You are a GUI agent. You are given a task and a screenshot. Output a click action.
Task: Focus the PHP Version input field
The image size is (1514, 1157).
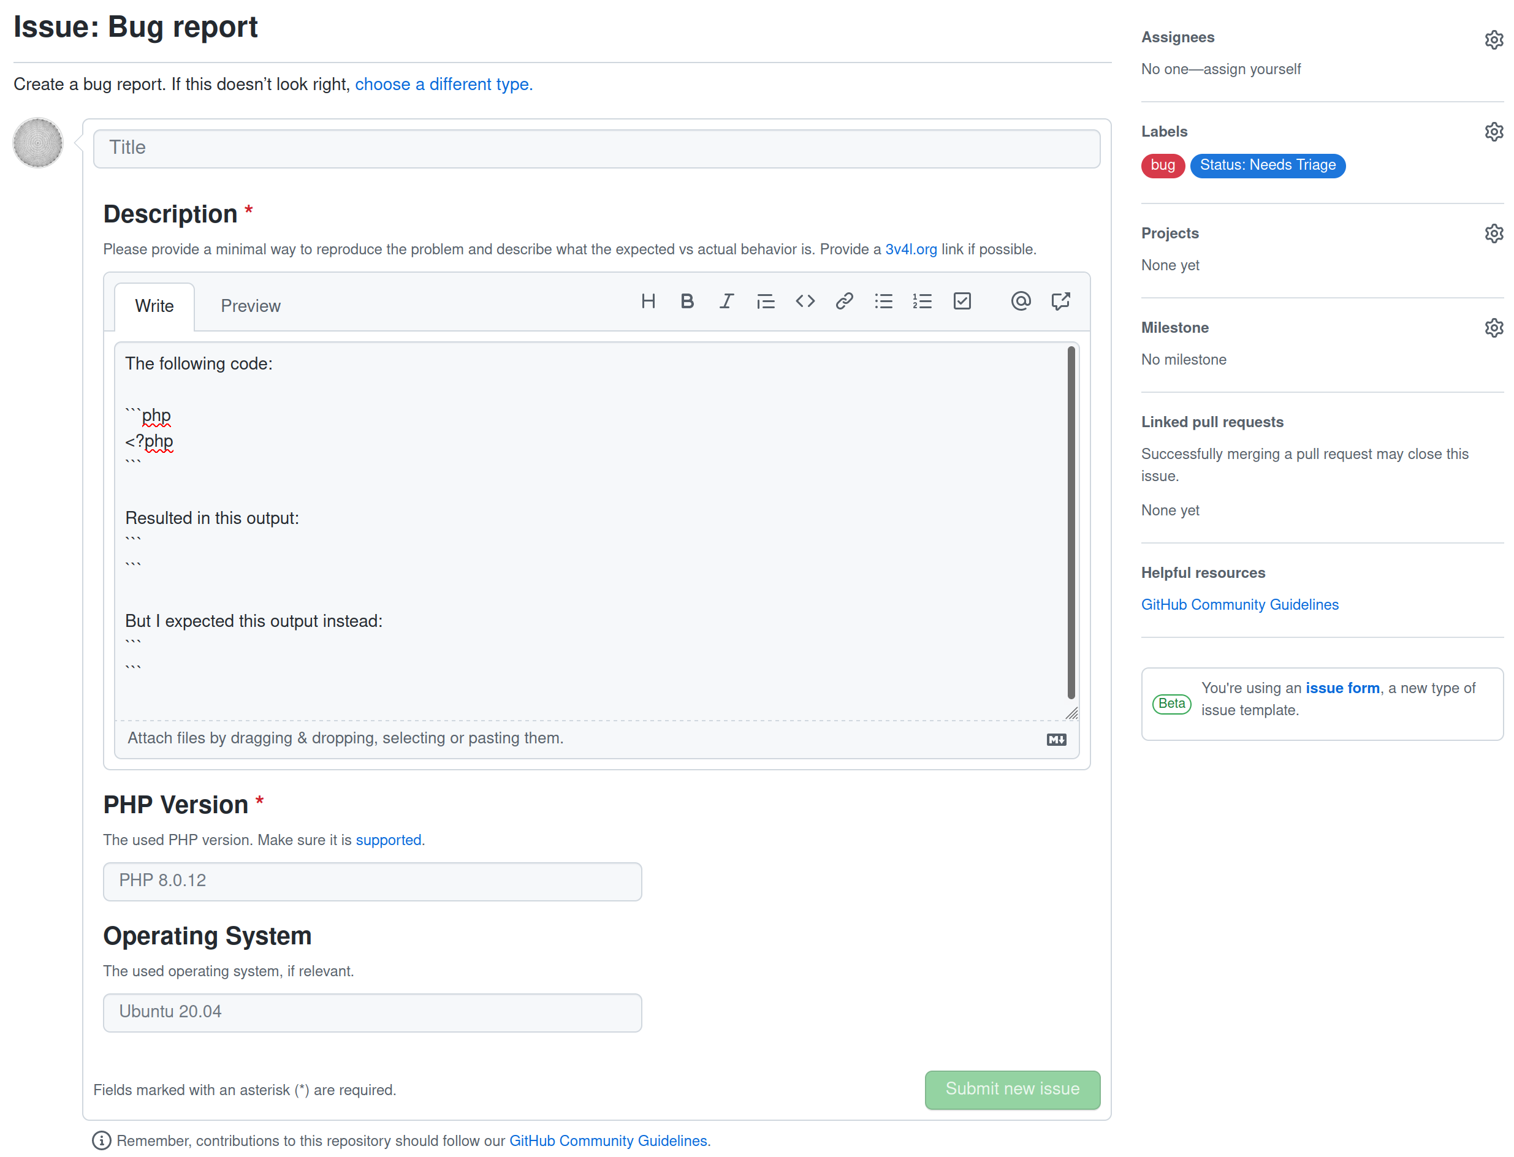pyautogui.click(x=372, y=881)
